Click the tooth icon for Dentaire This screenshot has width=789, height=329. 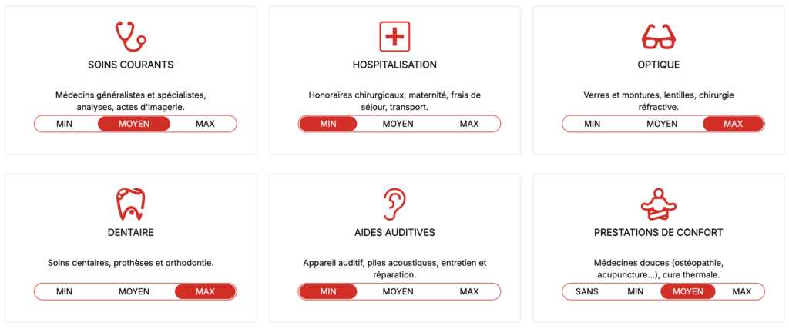[130, 203]
